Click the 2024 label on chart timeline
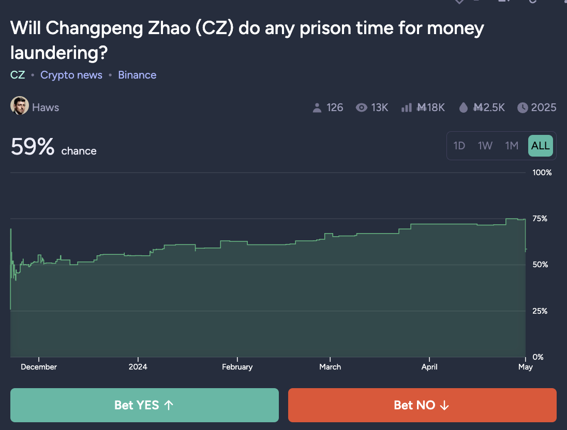The image size is (567, 430). [138, 367]
